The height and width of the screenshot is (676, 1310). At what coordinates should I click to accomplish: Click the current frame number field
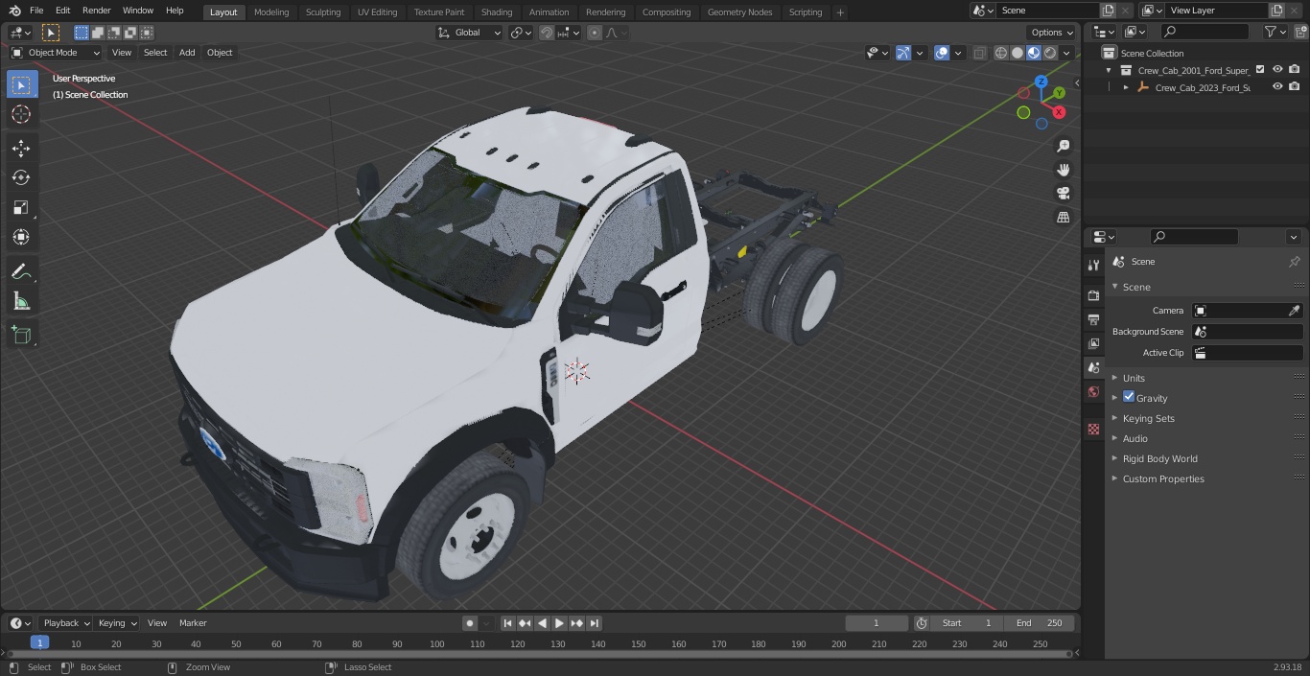click(876, 623)
